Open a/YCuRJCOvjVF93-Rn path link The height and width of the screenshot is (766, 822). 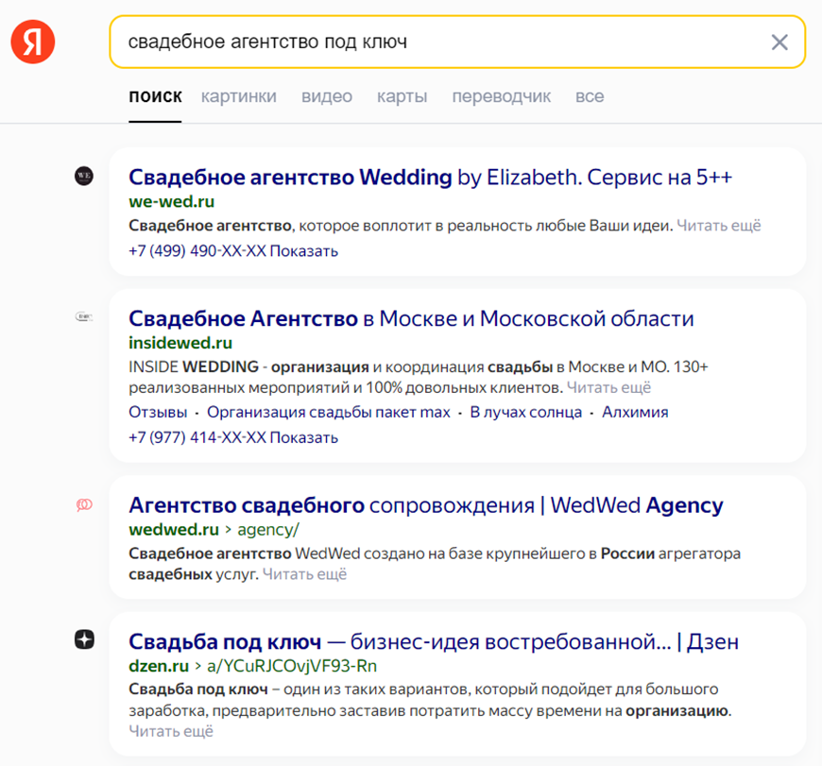(x=292, y=666)
